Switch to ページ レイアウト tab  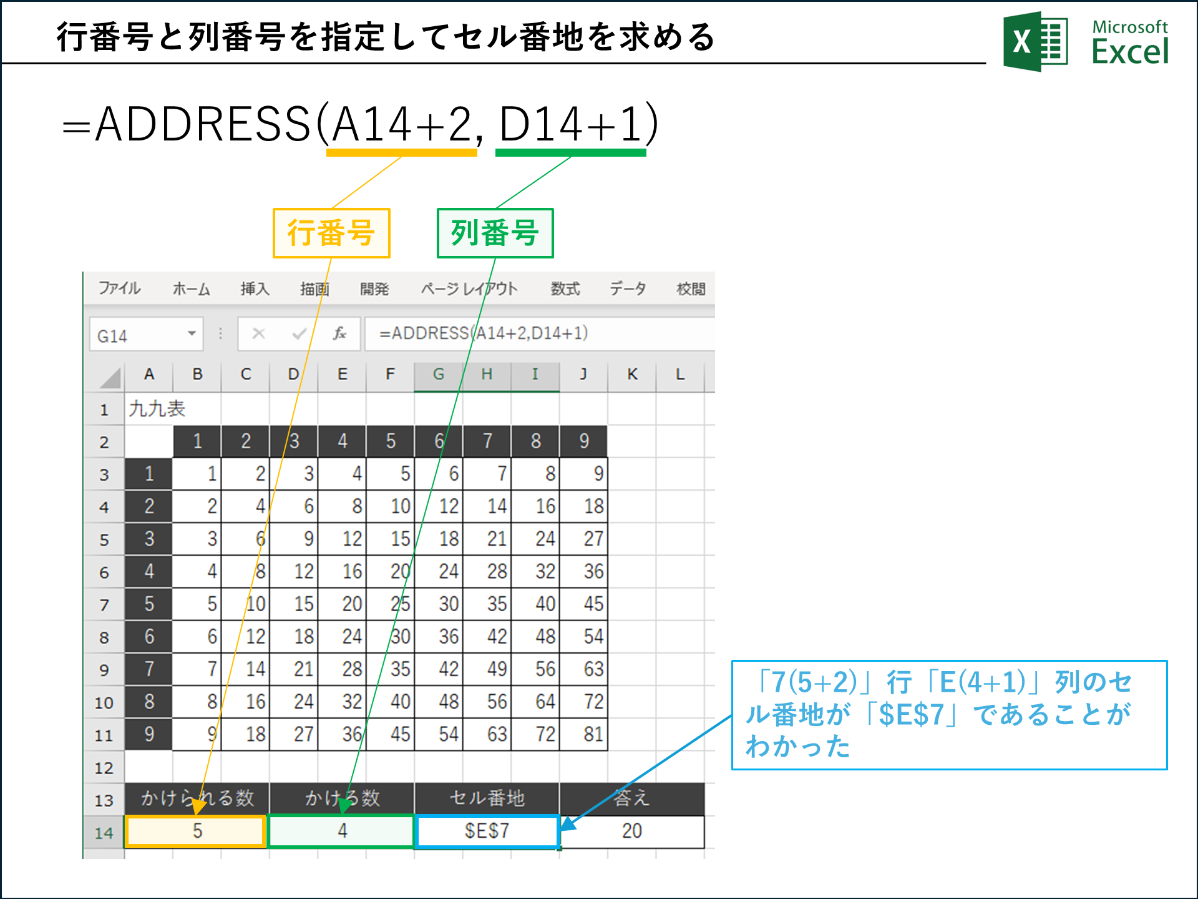[469, 289]
